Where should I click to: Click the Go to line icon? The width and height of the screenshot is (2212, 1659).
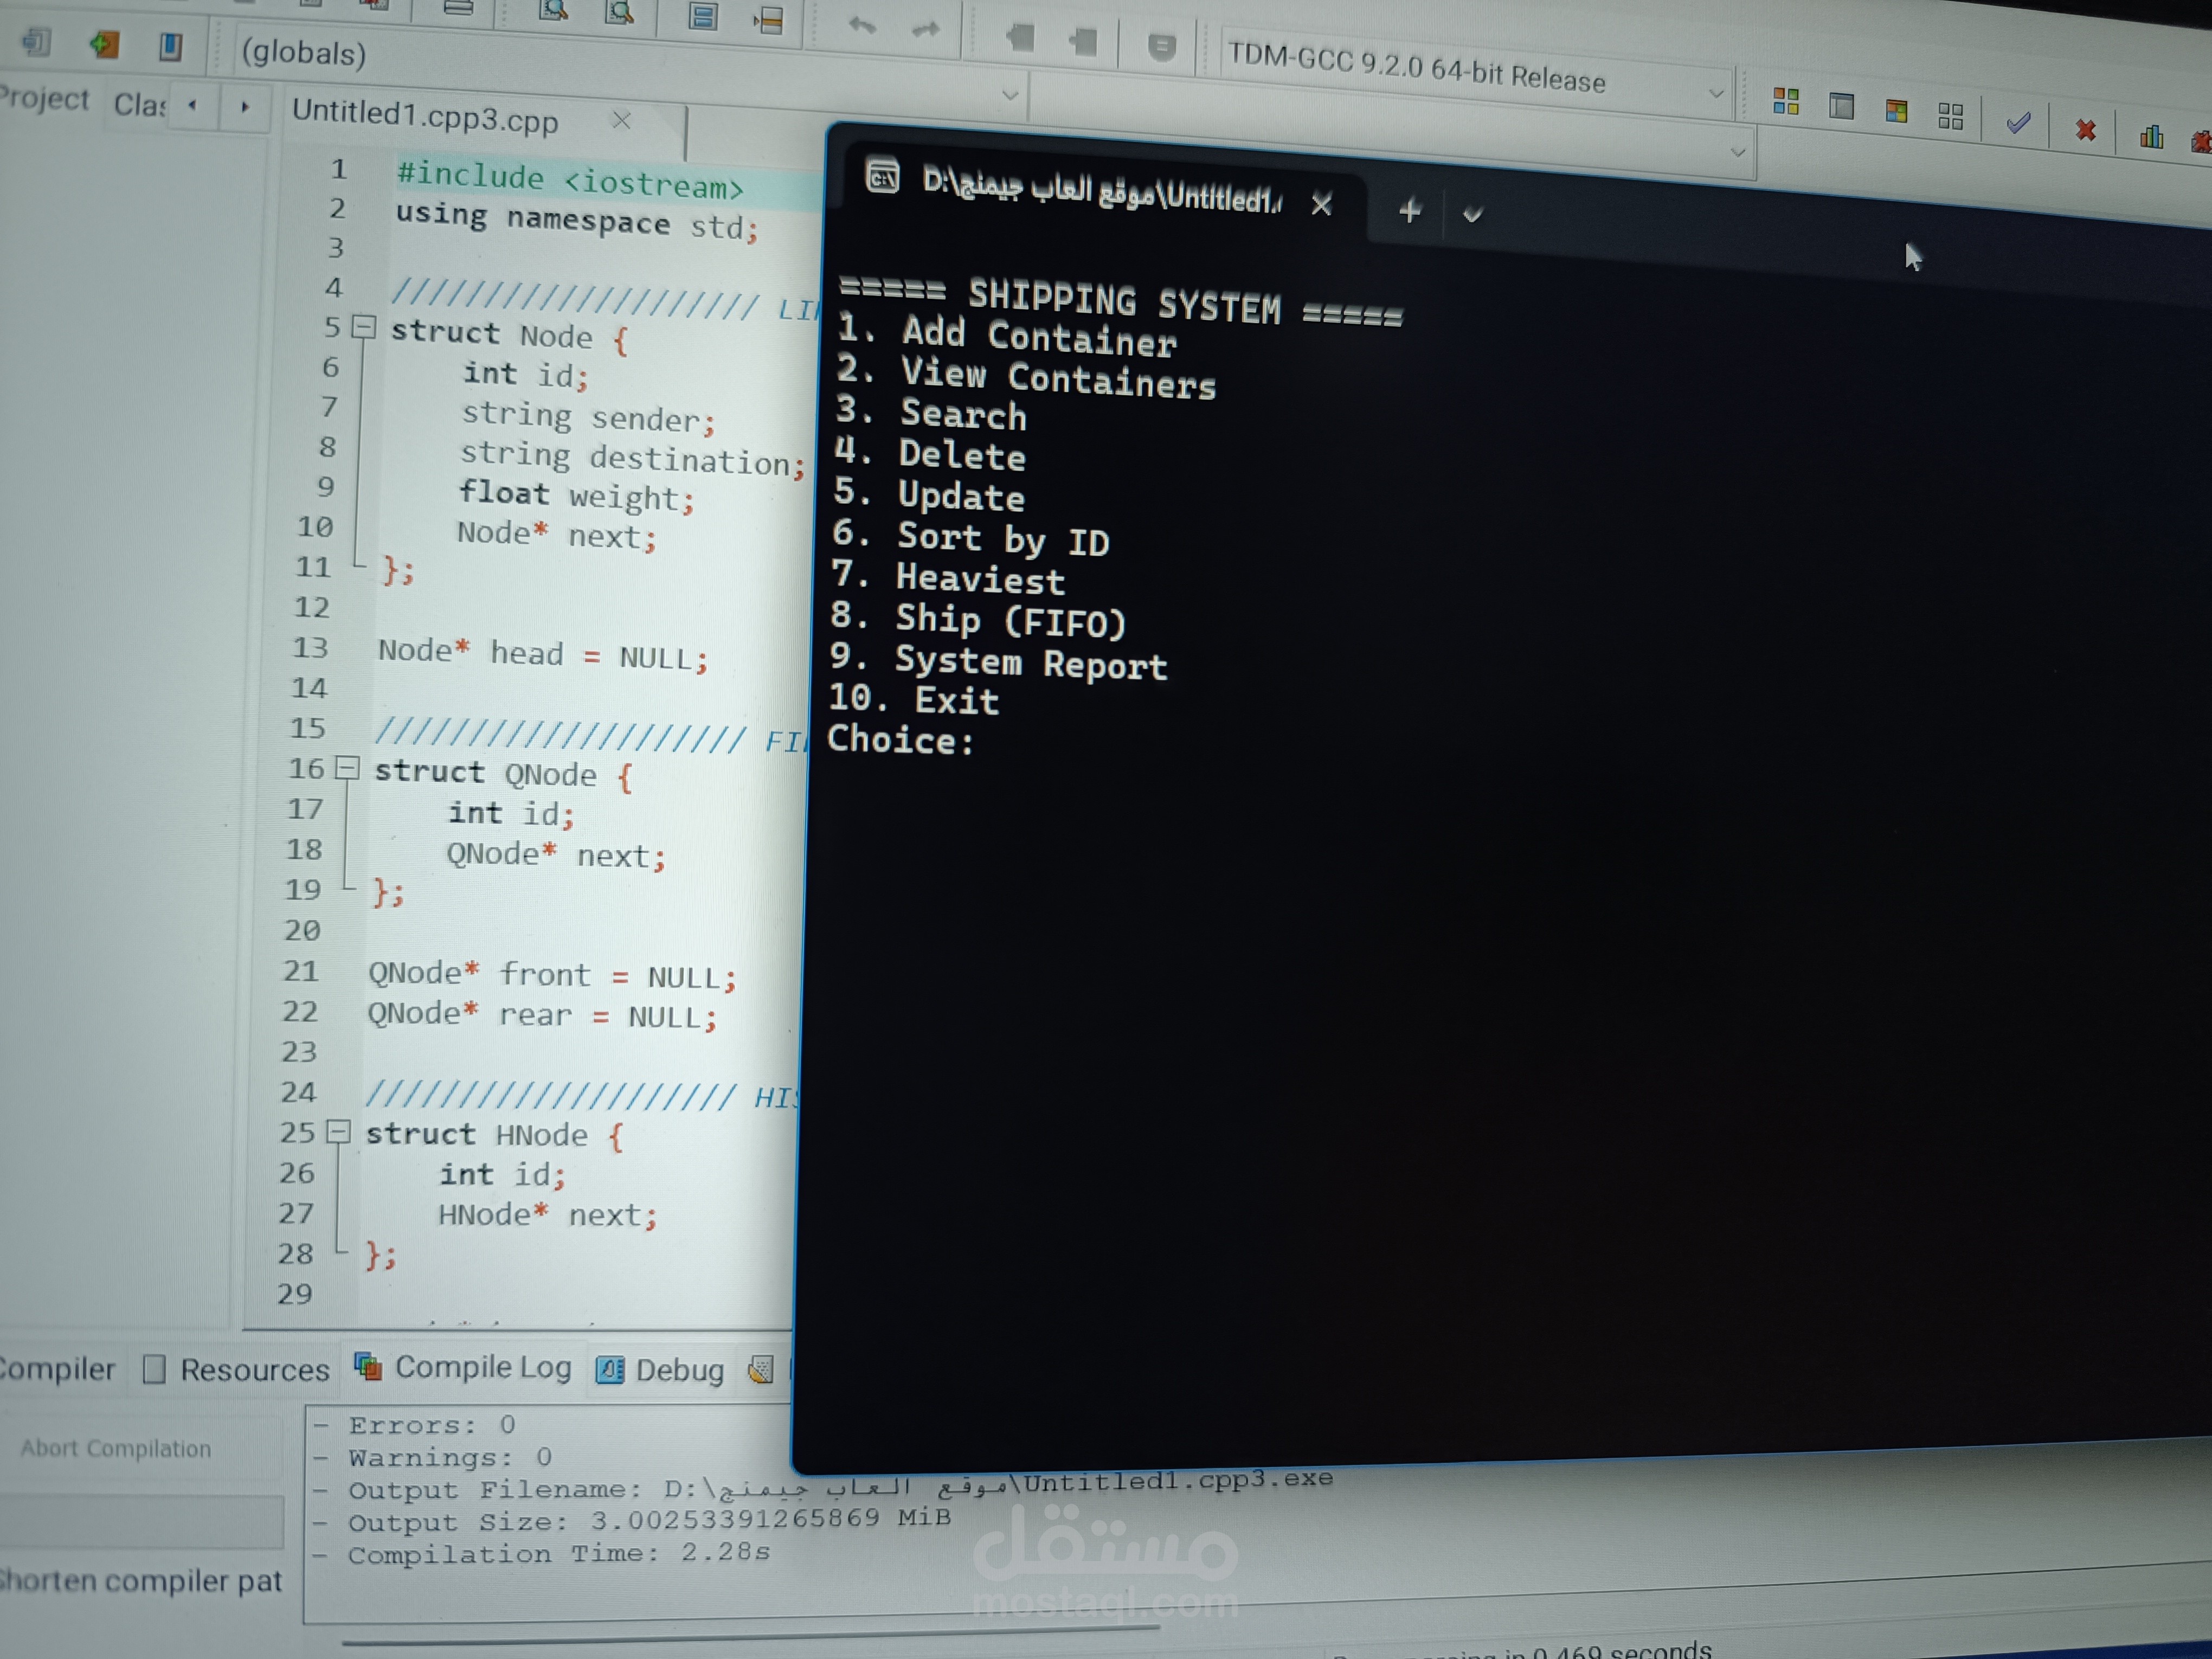pyautogui.click(x=769, y=19)
